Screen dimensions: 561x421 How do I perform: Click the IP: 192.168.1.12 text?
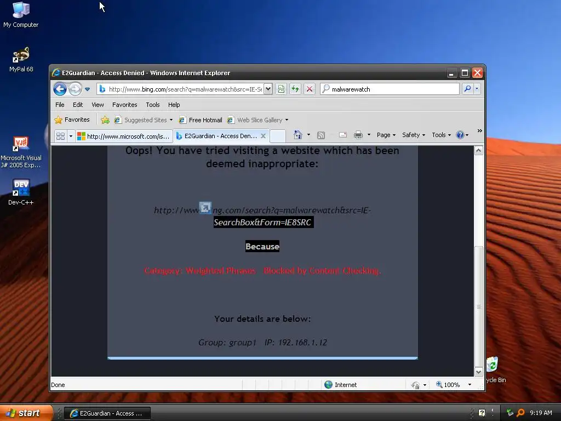(296, 343)
